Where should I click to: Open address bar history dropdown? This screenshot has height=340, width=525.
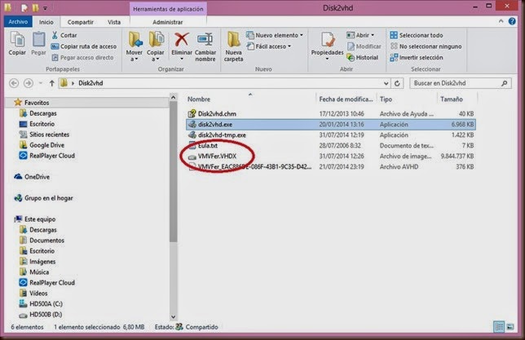pos(386,83)
